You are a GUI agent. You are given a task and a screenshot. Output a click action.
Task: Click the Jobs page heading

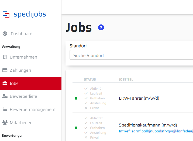point(79,27)
